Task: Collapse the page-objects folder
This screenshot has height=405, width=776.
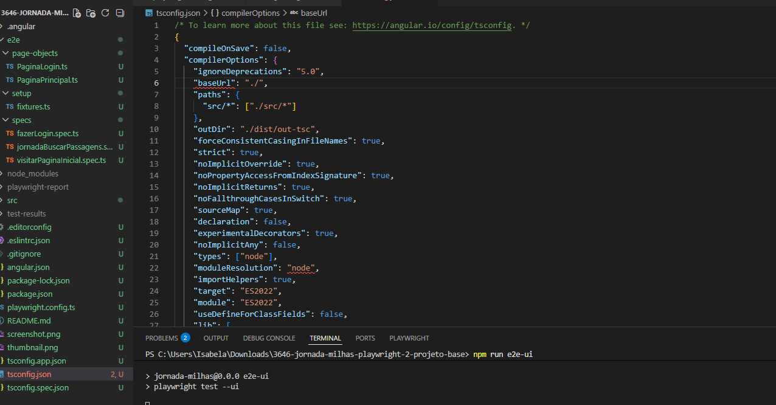Action: (6, 54)
